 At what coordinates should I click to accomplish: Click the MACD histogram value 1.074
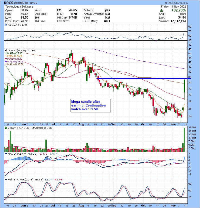click(x=53, y=154)
